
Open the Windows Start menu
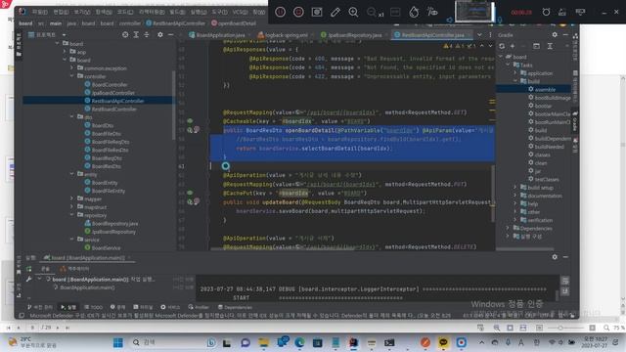[x=118, y=342]
